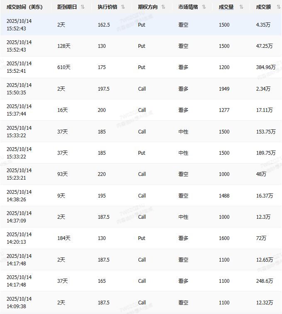Click the strike price 220 cell
Screen dimensions: 282x314
(102, 174)
